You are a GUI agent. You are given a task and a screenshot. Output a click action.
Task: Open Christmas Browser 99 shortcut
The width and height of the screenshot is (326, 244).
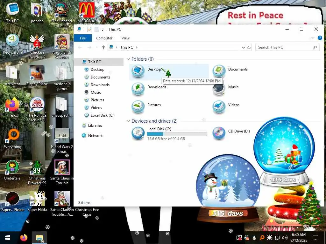37,173
